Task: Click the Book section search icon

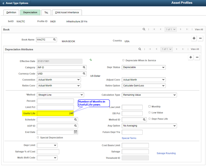Action: (x=144, y=29)
